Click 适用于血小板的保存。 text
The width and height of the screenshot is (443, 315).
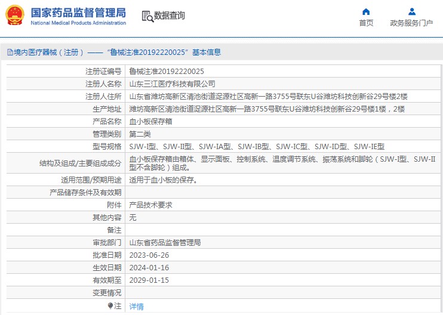[163, 180]
